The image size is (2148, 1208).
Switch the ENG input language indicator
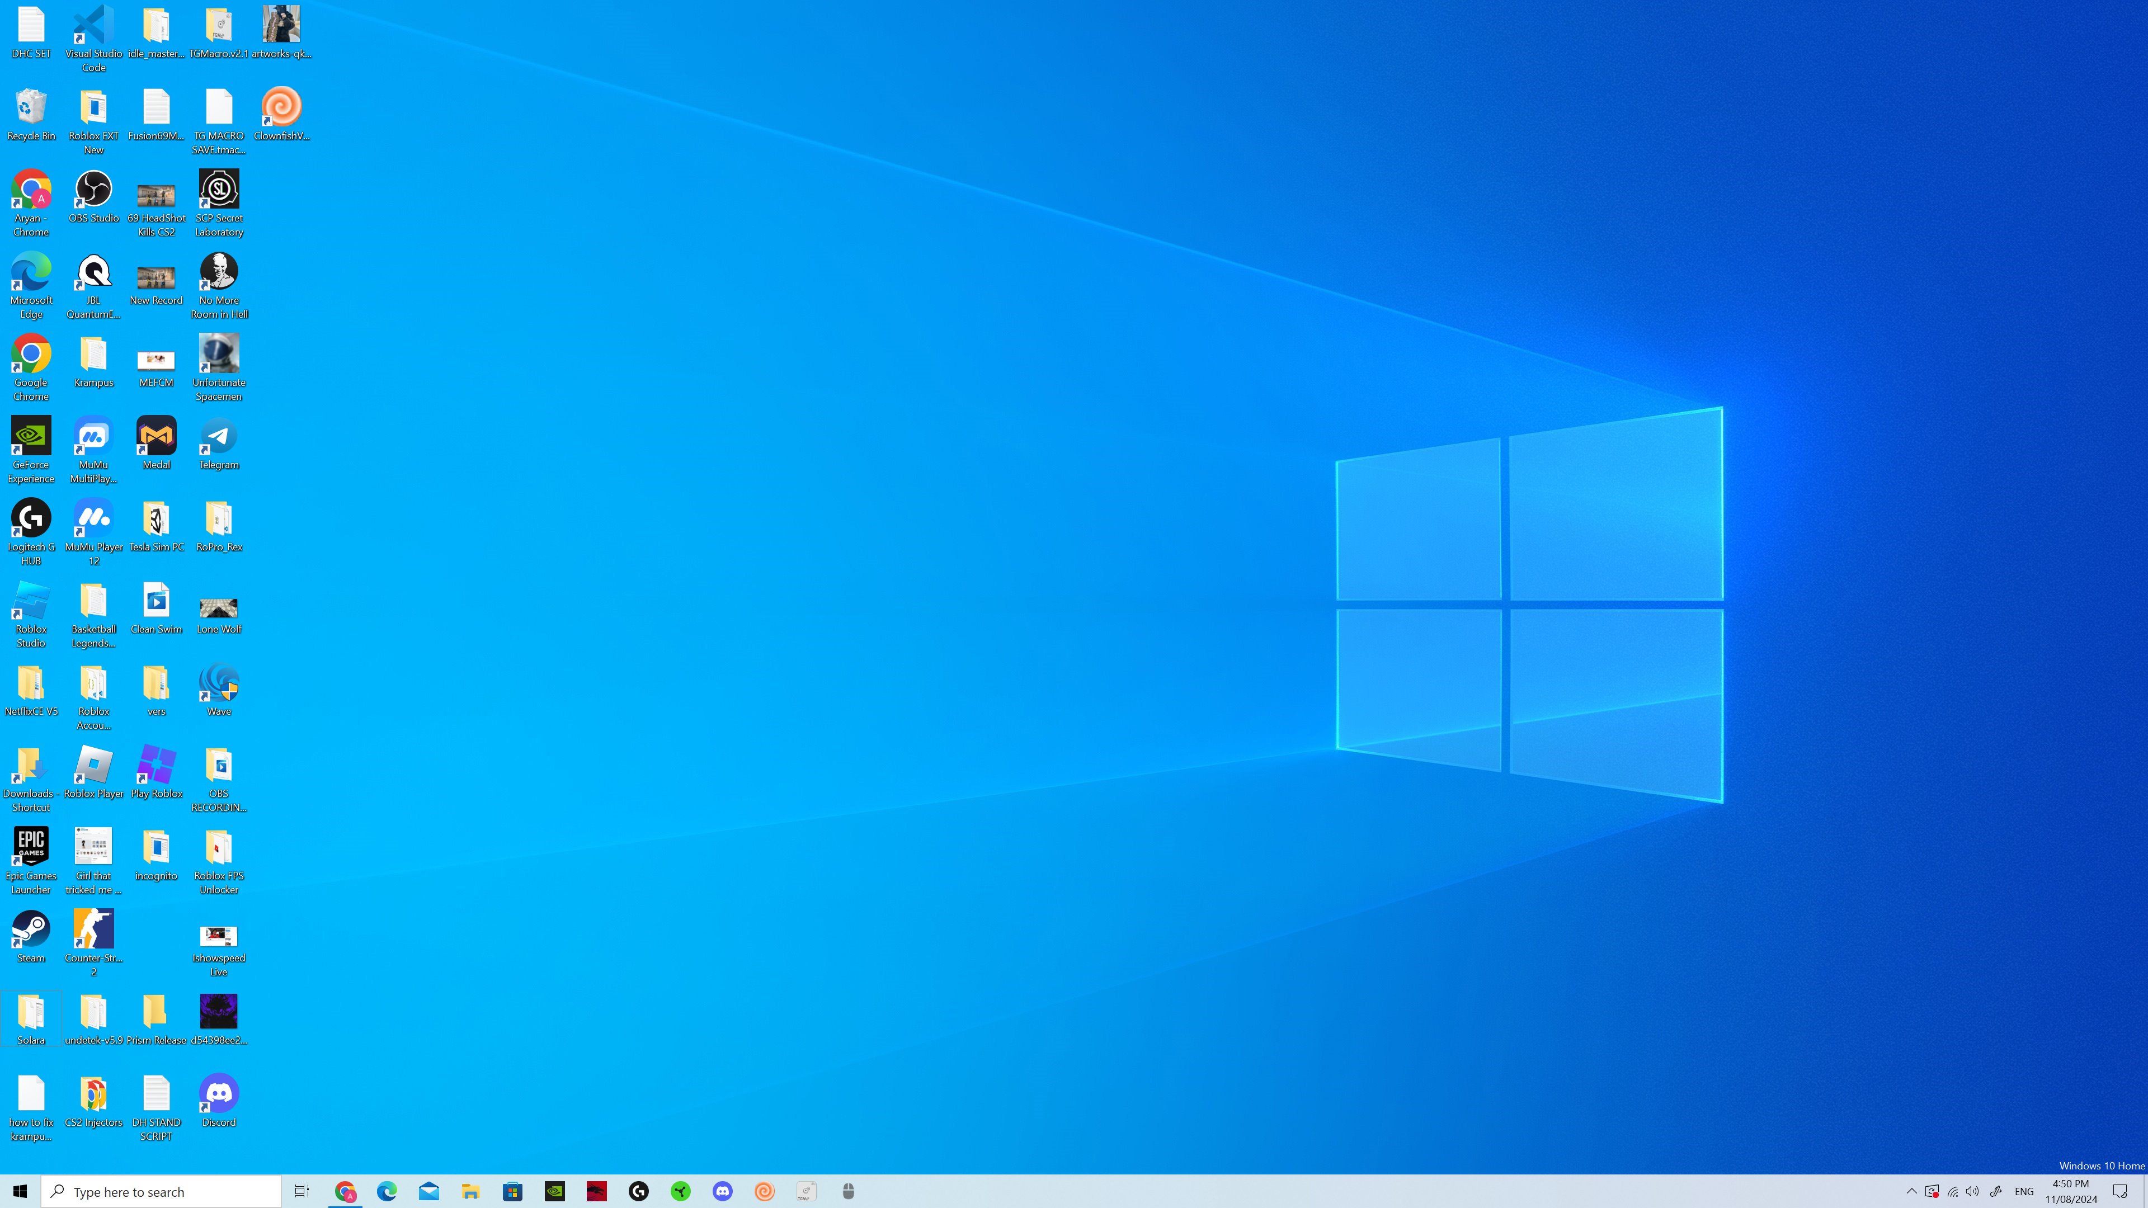[2023, 1191]
